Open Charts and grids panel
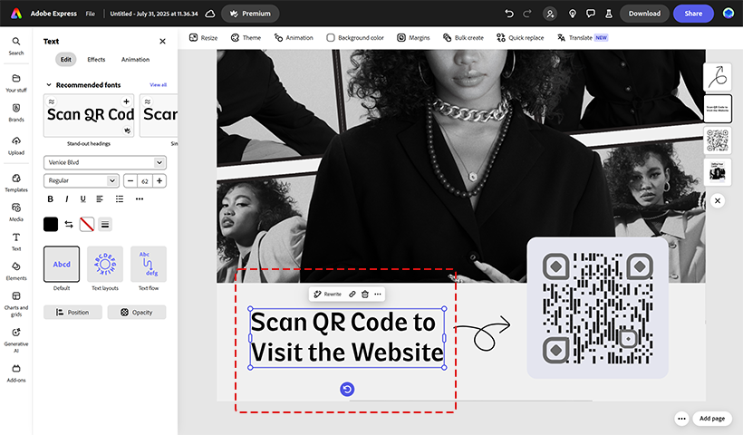This screenshot has width=743, height=435. [x=16, y=304]
